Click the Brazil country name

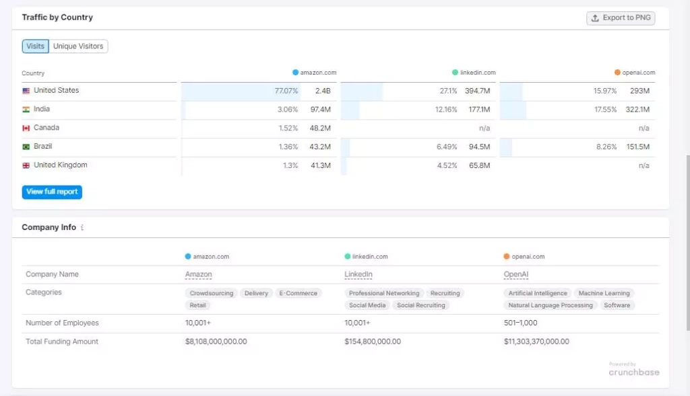point(42,146)
